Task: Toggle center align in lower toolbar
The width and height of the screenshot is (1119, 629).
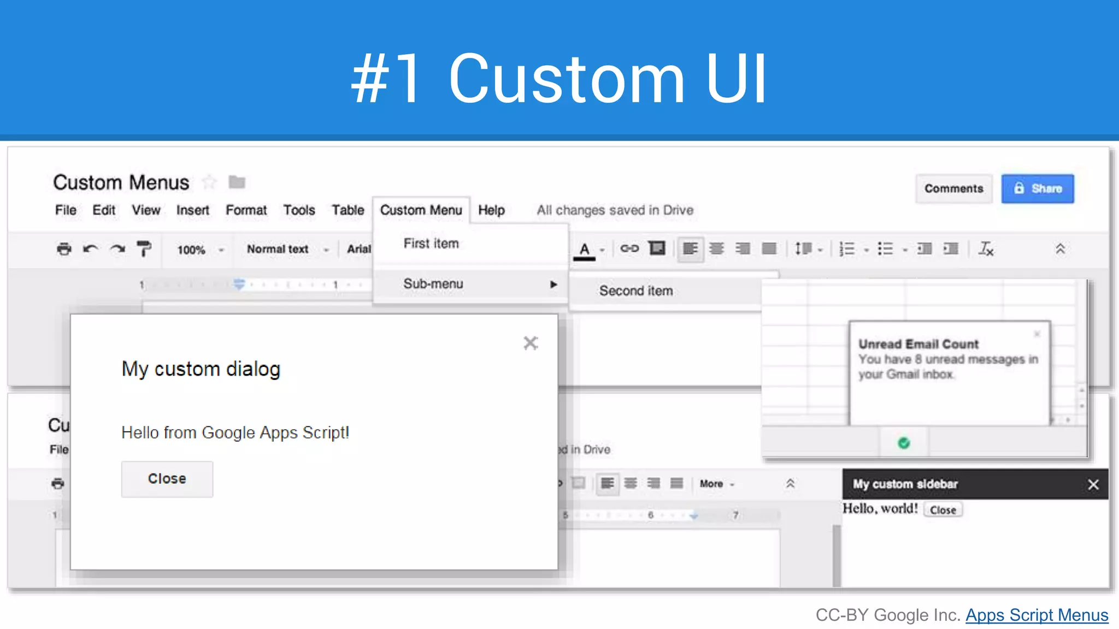Action: pos(630,483)
